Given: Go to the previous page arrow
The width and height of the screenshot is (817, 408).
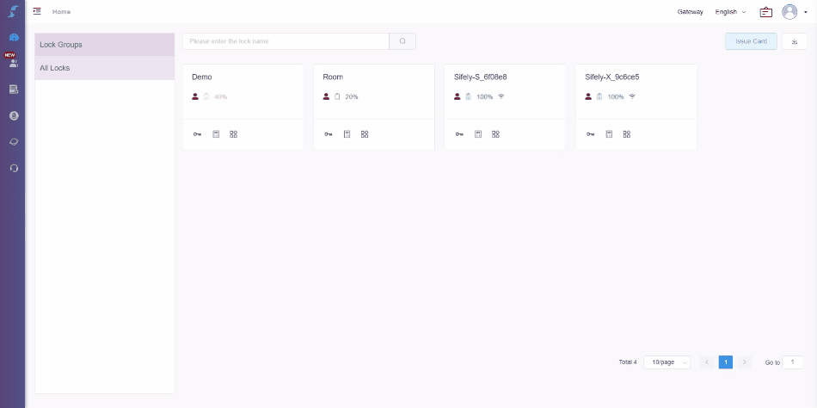Looking at the screenshot, I should pyautogui.click(x=707, y=362).
